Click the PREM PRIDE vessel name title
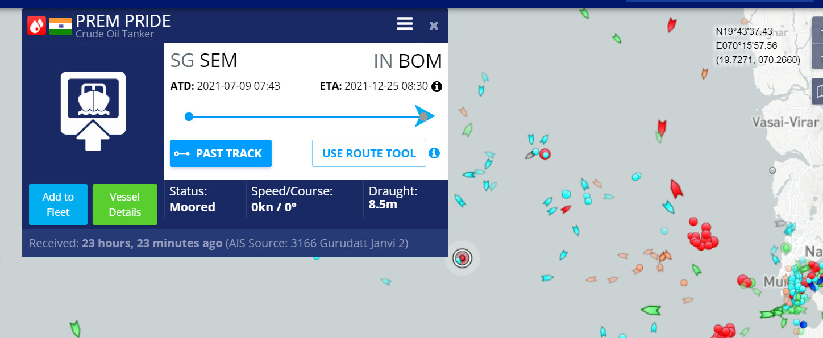823x338 pixels. [x=123, y=22]
